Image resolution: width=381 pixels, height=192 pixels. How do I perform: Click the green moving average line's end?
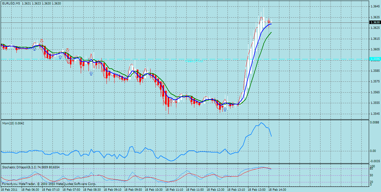pos(271,32)
